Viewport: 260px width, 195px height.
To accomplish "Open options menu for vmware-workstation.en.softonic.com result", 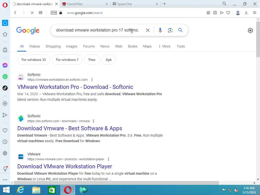I will [x=92, y=80].
